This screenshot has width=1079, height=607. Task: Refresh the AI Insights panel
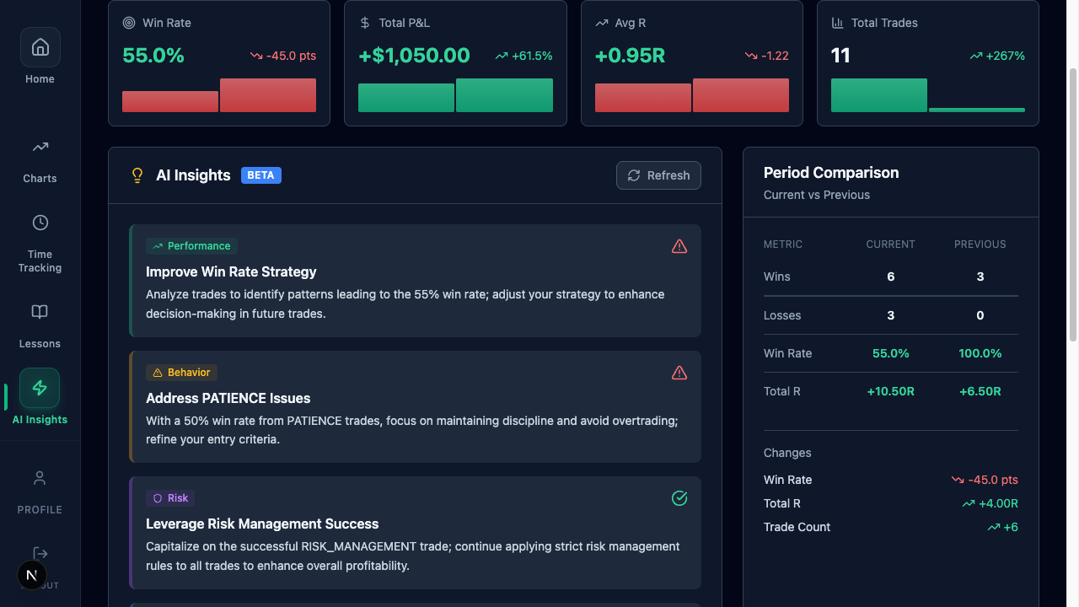pyautogui.click(x=658, y=175)
